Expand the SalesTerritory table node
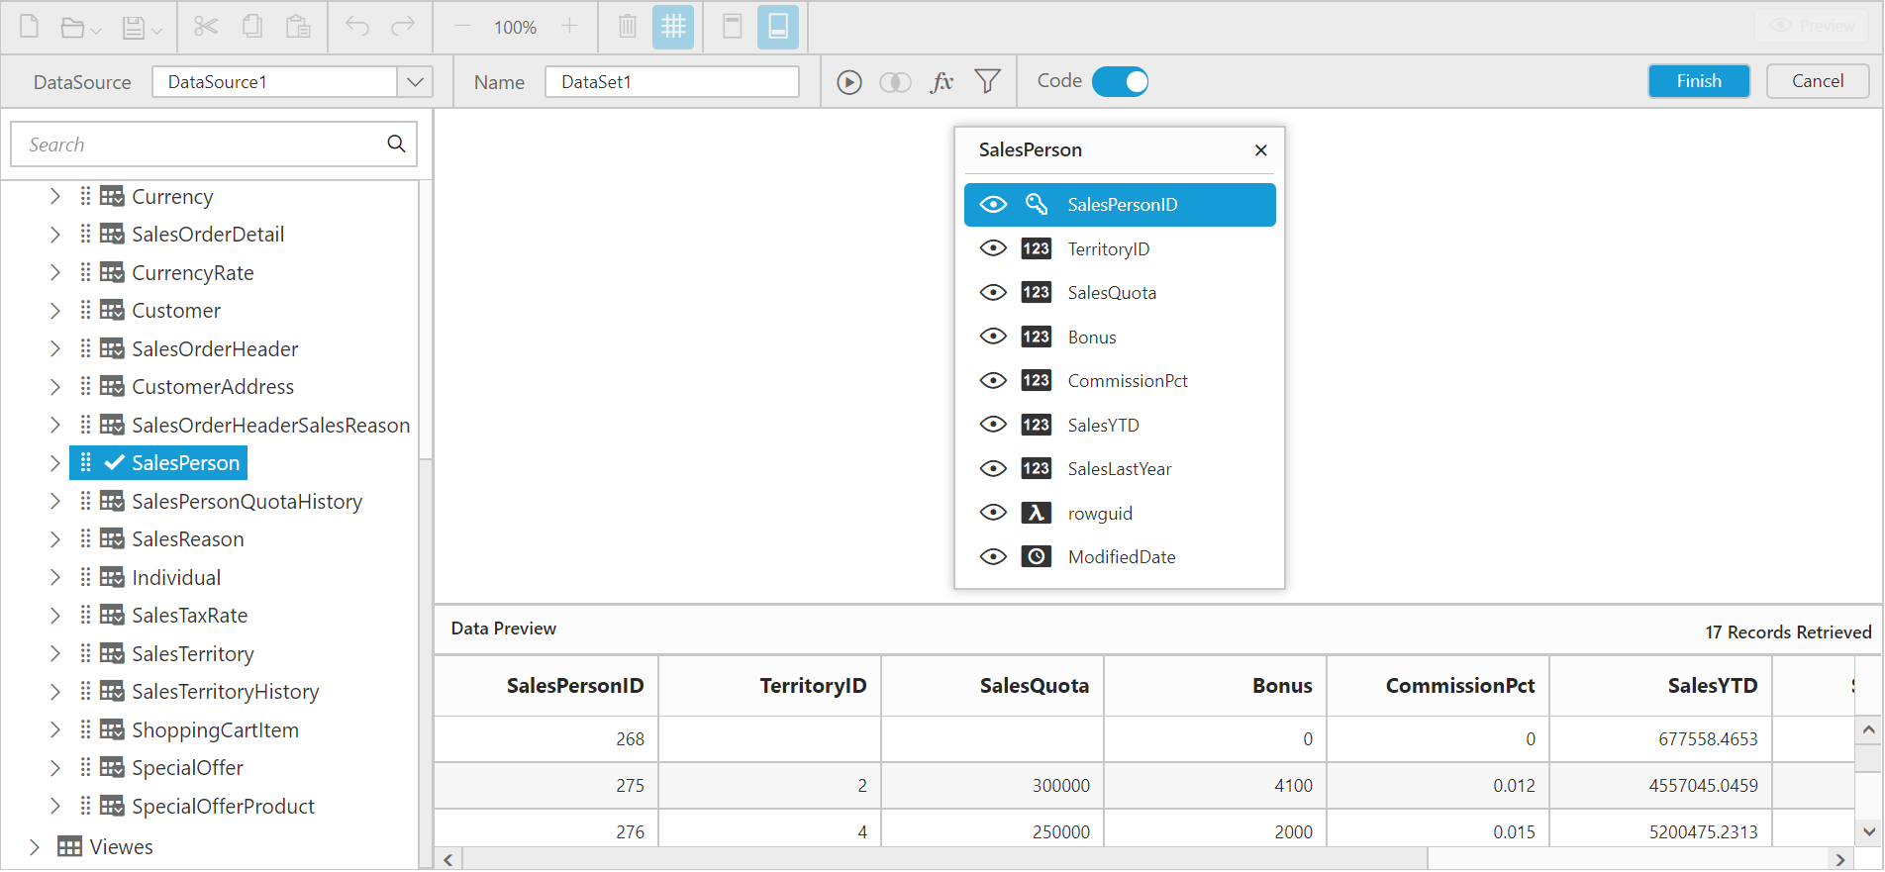Viewport: 1885px width, 872px height. 55,653
